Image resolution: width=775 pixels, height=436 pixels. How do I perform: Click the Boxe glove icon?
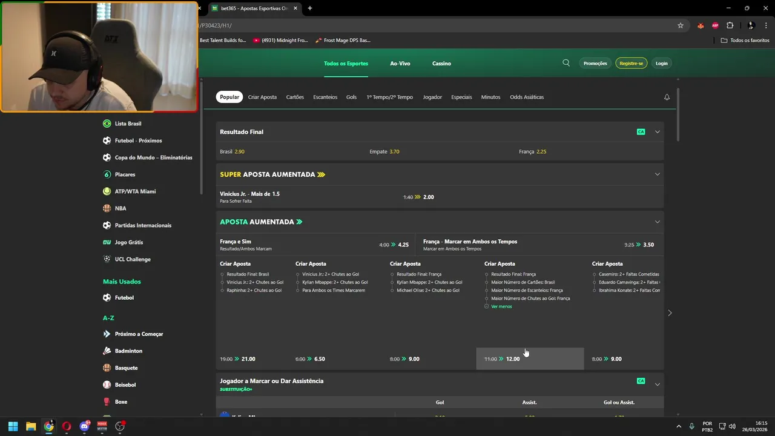(x=107, y=401)
